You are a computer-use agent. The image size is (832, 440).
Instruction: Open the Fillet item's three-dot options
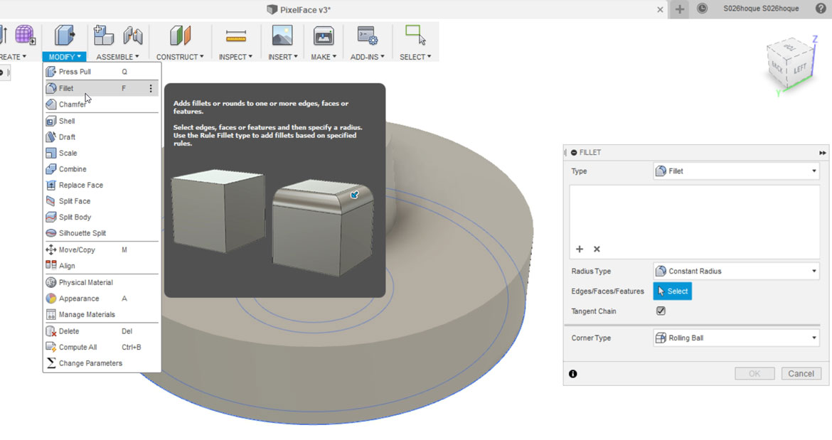(x=151, y=89)
